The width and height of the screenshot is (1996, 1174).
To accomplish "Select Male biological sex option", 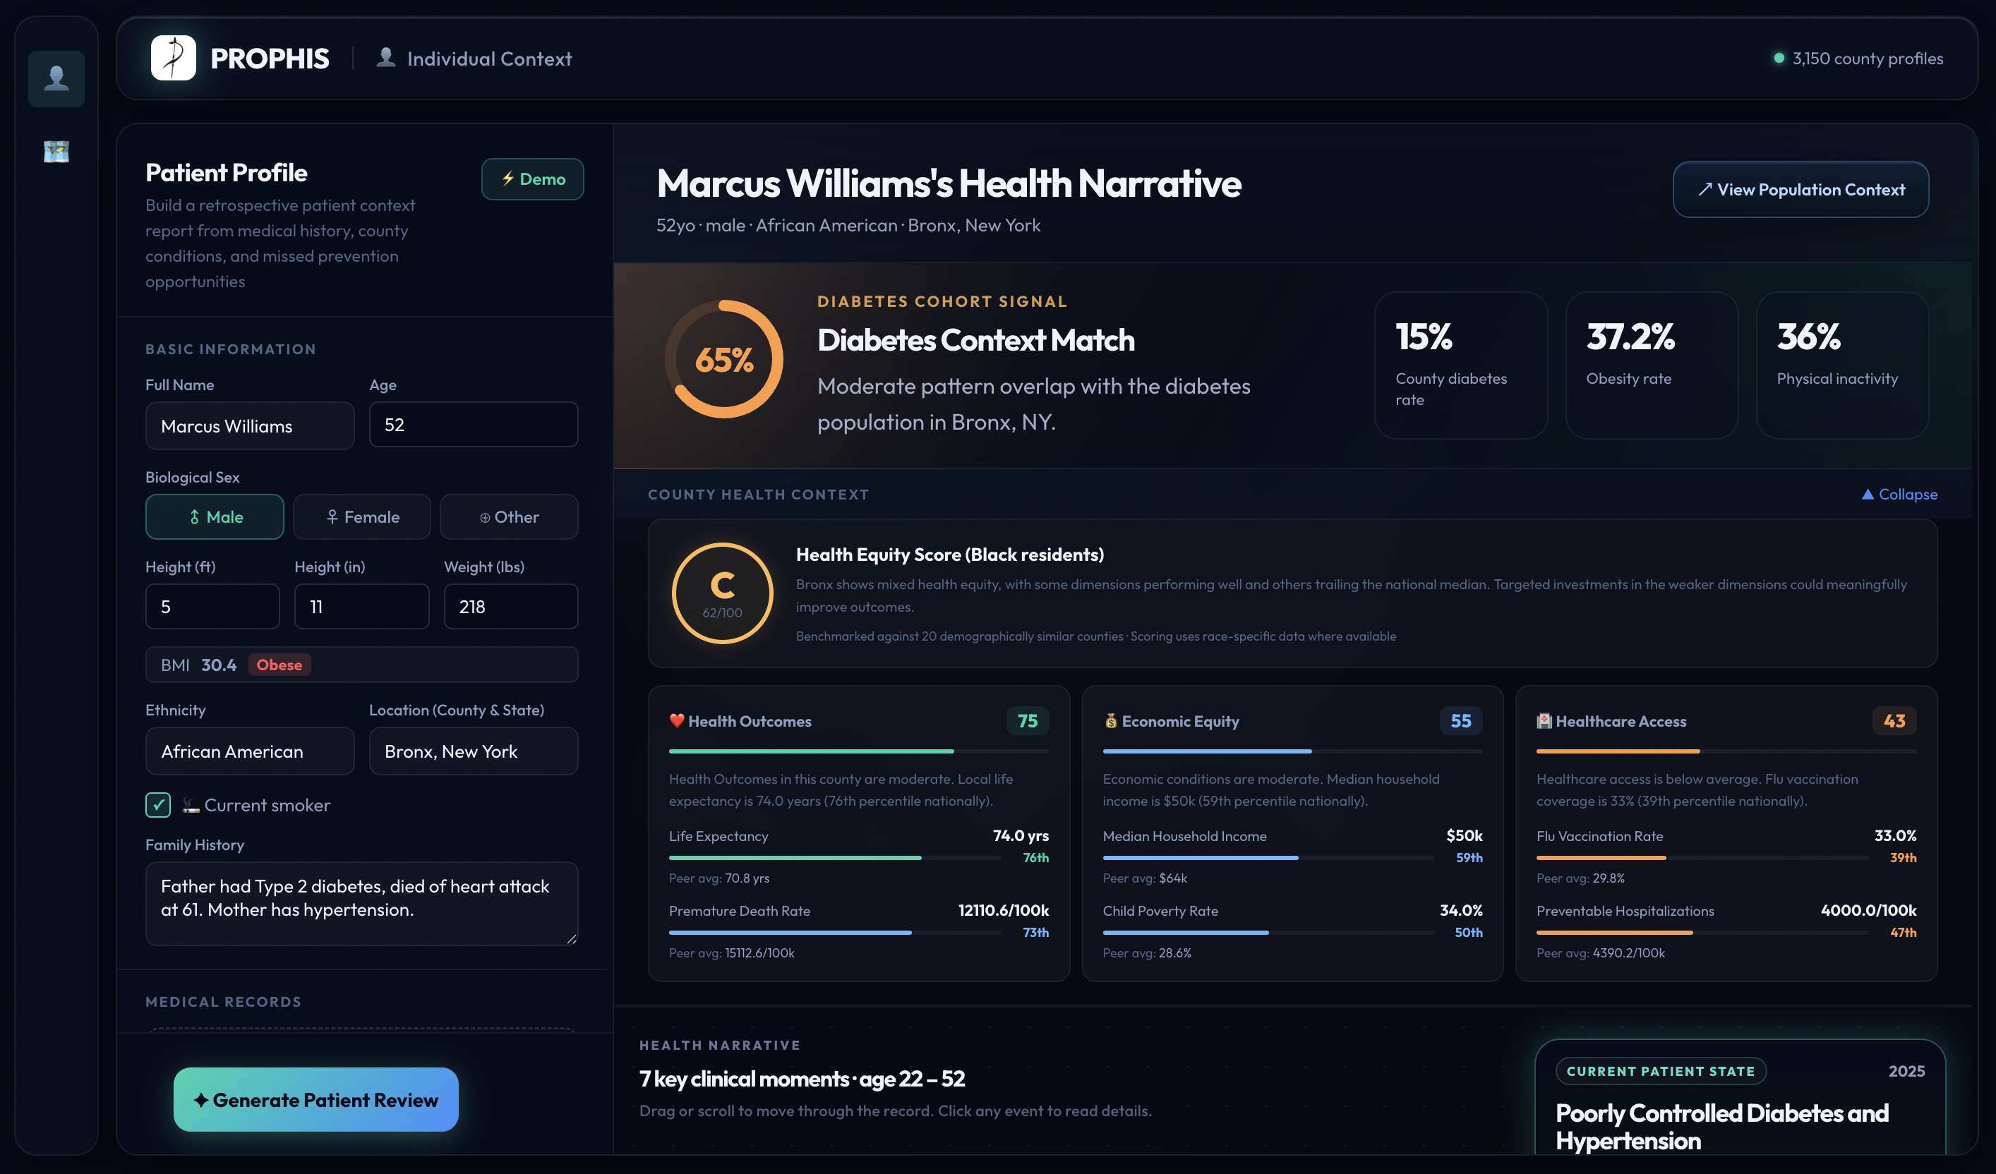I will coord(215,517).
